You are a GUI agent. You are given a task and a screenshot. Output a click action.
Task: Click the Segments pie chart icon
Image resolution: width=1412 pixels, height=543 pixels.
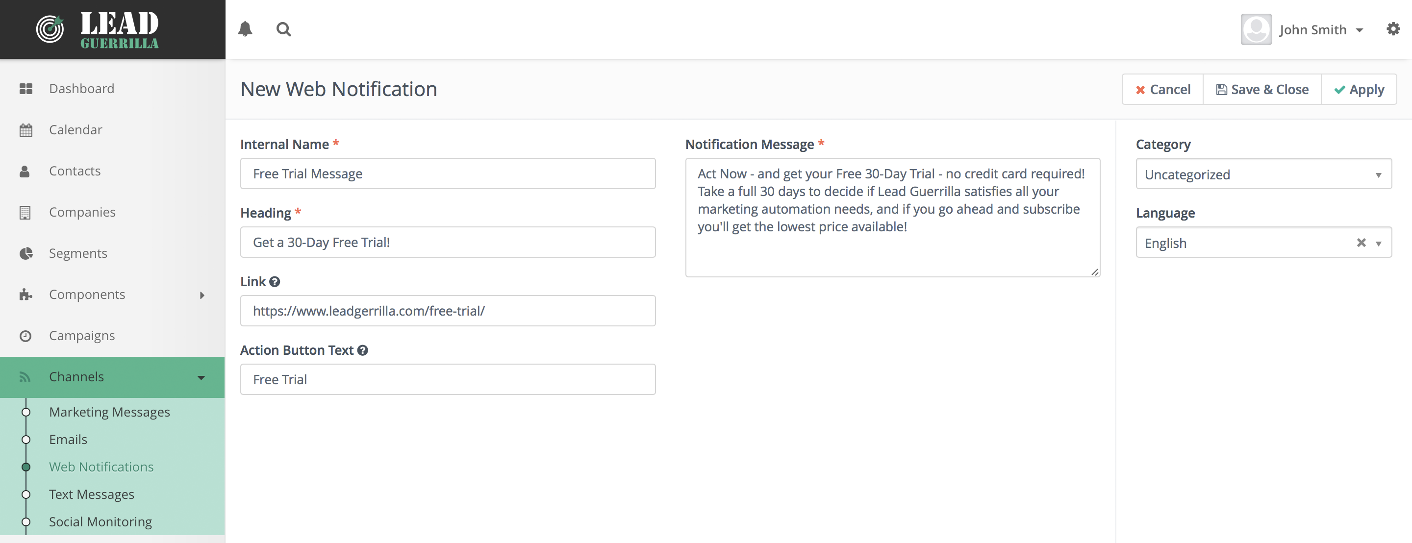click(x=26, y=254)
